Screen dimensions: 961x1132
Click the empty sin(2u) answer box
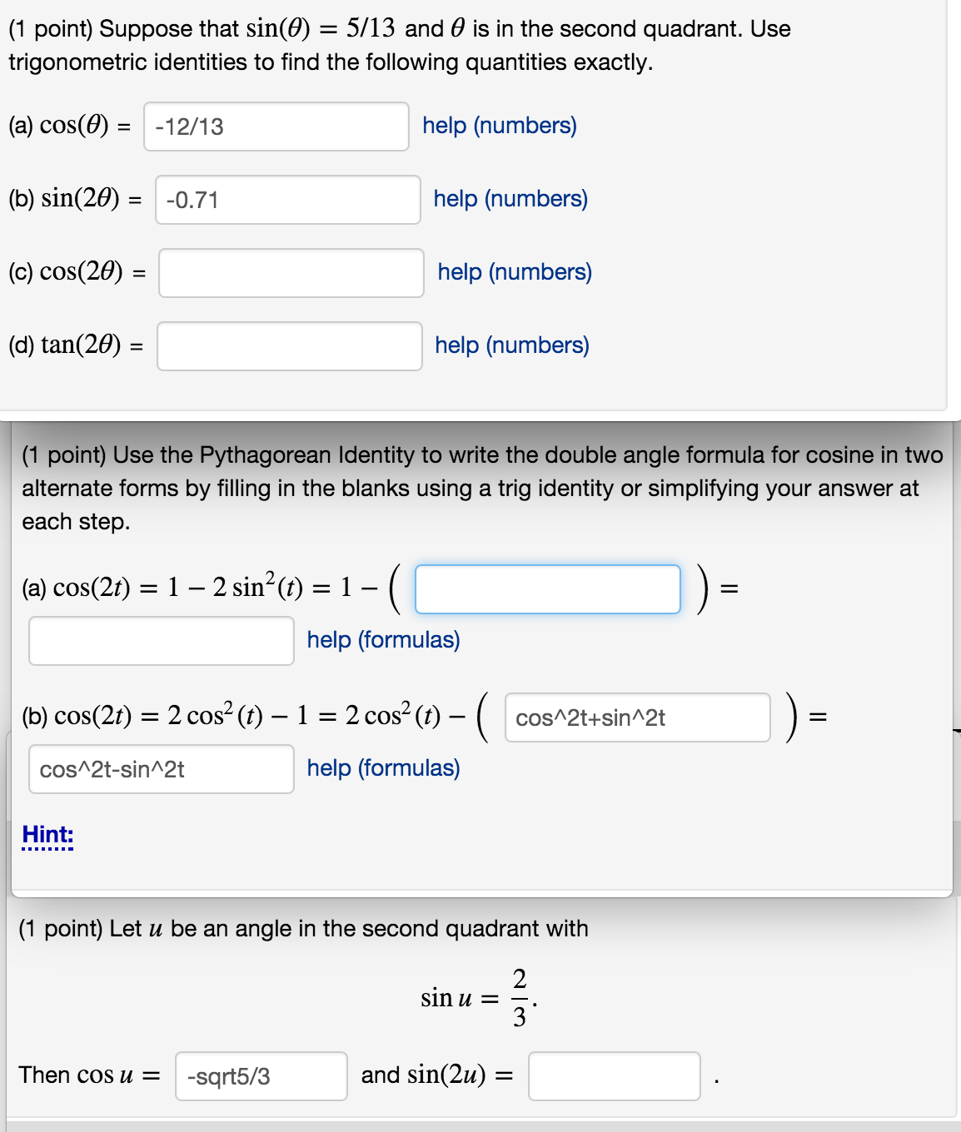[x=615, y=1077]
